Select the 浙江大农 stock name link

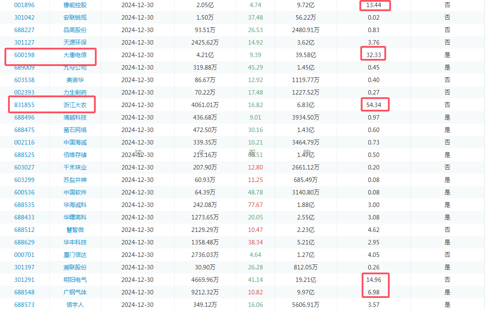(x=75, y=105)
